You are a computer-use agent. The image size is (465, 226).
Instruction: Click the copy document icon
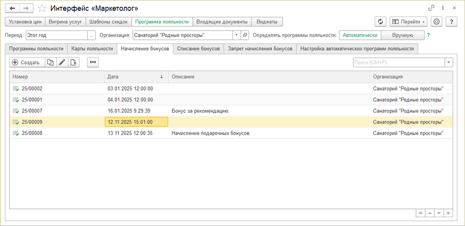(50, 62)
